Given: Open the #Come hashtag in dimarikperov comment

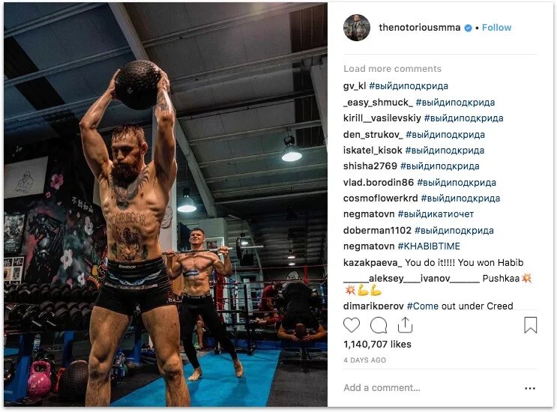Looking at the screenshot, I should click(x=423, y=306).
